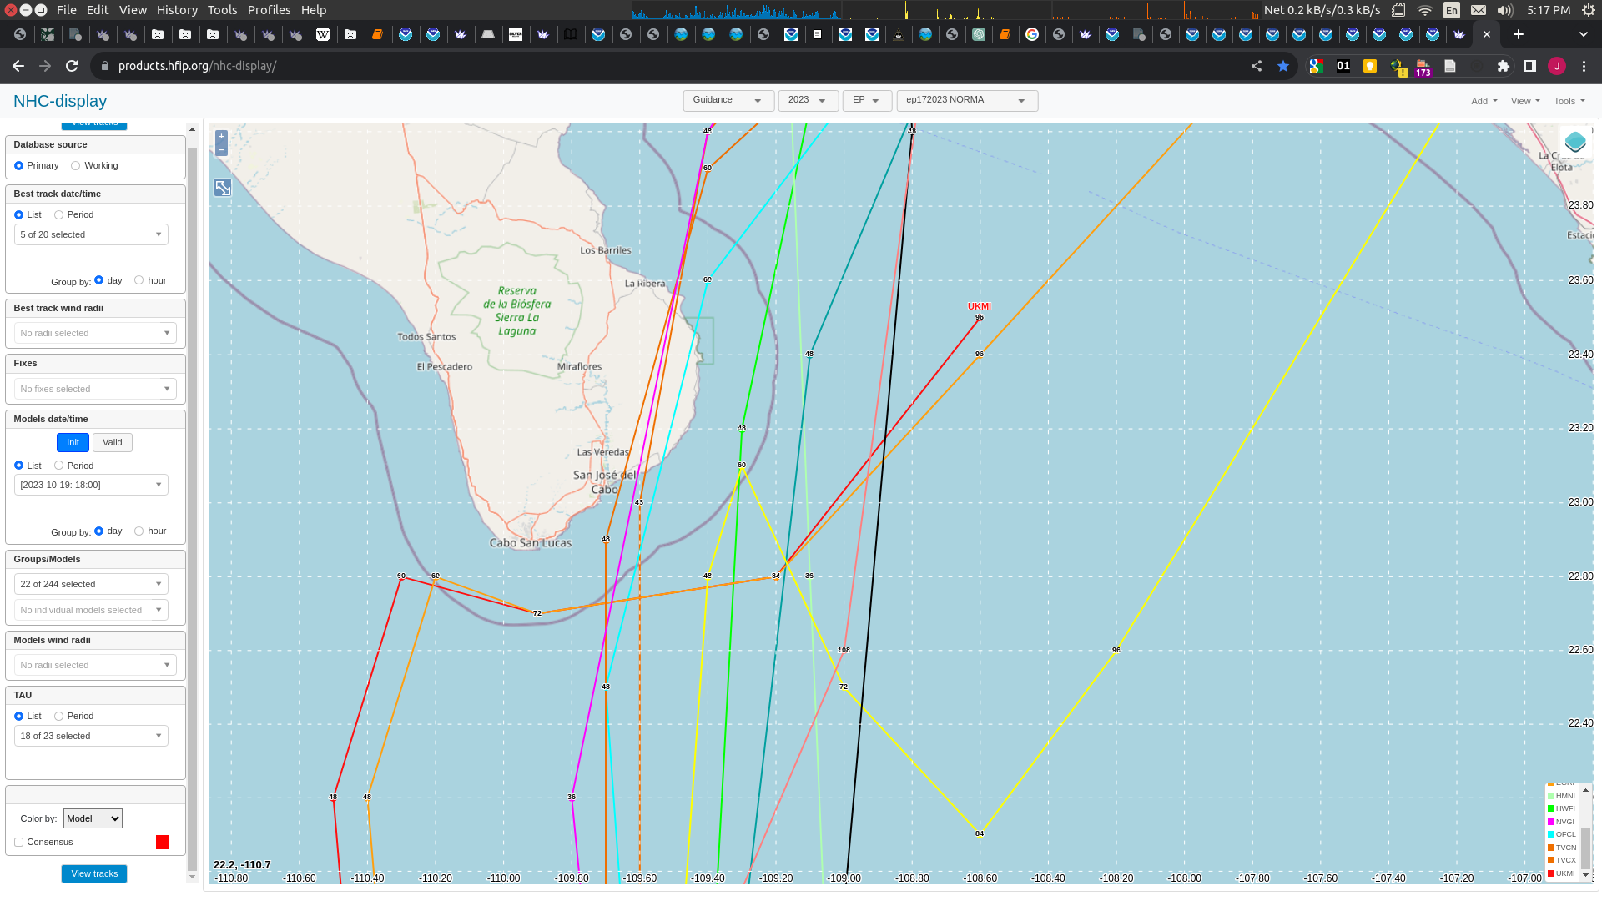Click the map fullscreen arrow icon
Image resolution: width=1602 pixels, height=901 pixels.
click(x=223, y=188)
